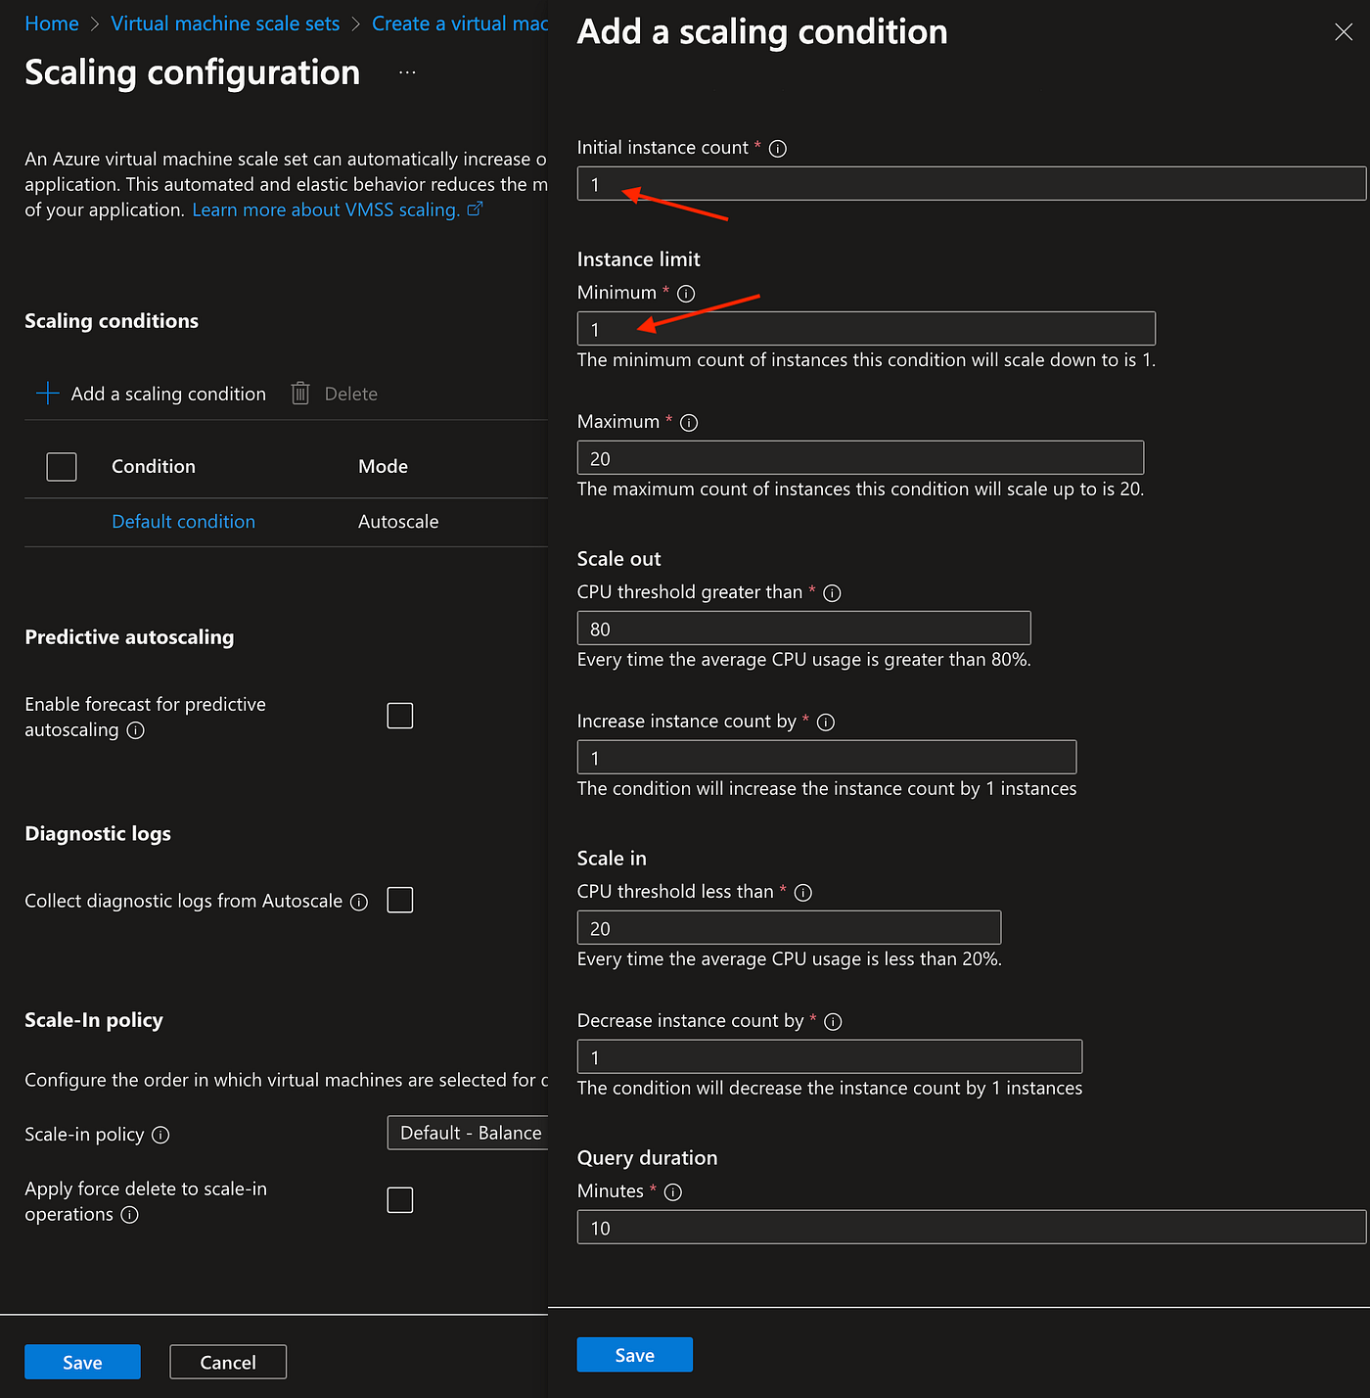Focus Increase instance count by field
1370x1398 pixels.
pyautogui.click(x=827, y=758)
